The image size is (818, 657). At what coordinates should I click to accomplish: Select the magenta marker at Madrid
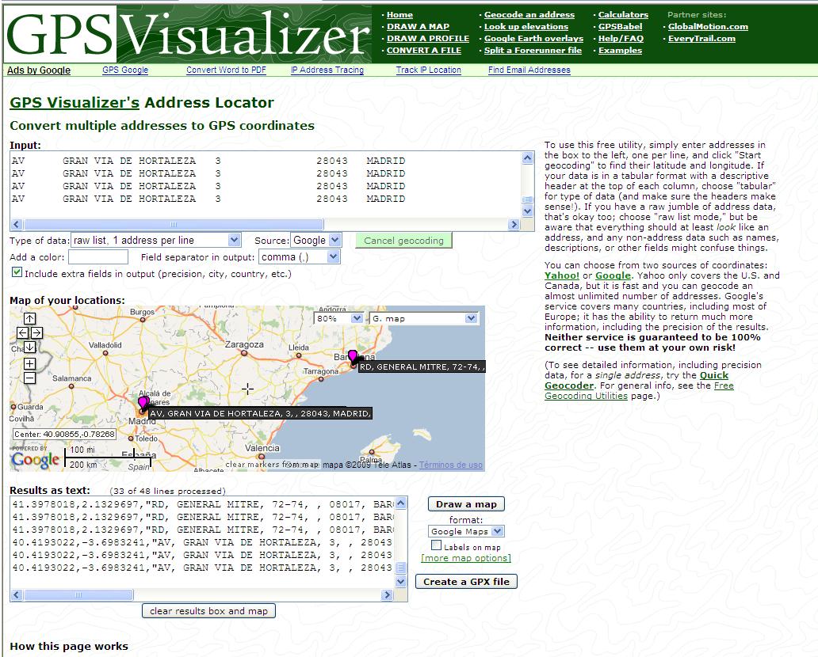[x=143, y=403]
